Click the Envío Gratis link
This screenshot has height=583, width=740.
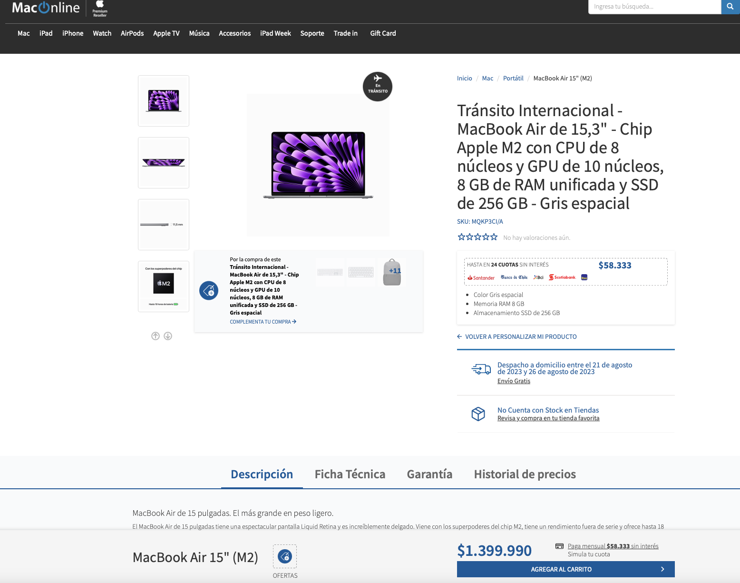(x=514, y=381)
